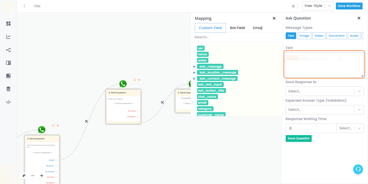Delete node 3 with red X

(58, 126)
